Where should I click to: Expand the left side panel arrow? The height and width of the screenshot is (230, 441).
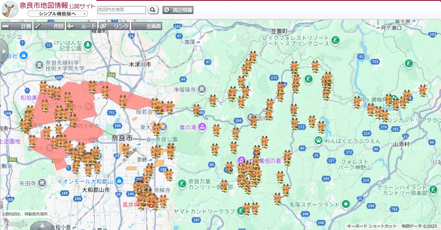point(4,51)
